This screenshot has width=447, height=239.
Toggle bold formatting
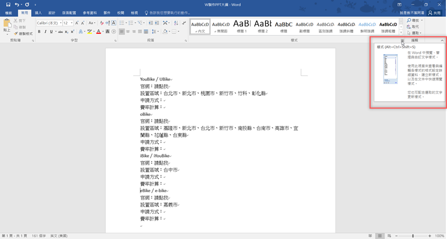click(39, 32)
